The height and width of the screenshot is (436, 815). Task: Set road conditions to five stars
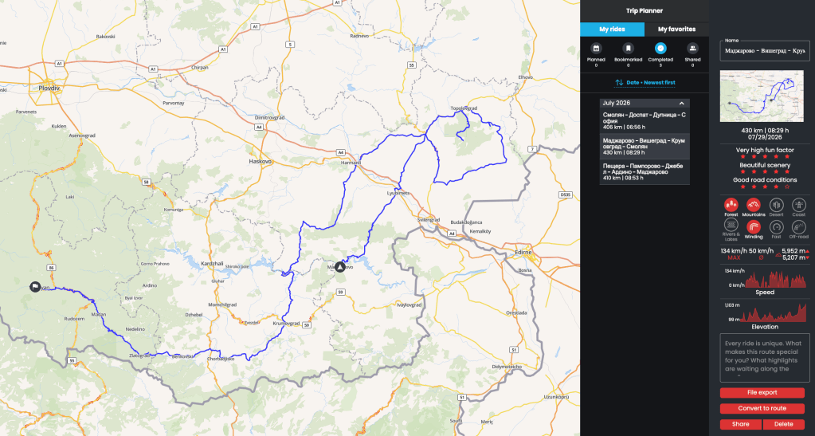(787, 187)
